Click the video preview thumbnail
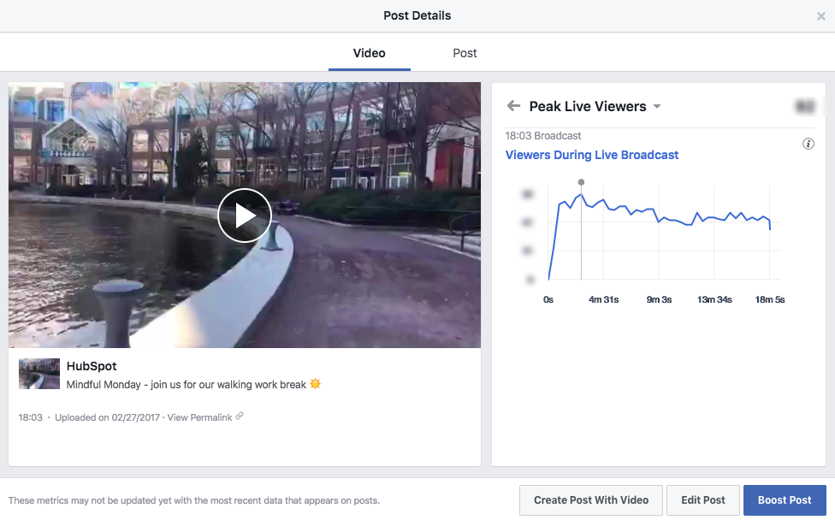Screen dimensions: 835x520 (x=245, y=215)
